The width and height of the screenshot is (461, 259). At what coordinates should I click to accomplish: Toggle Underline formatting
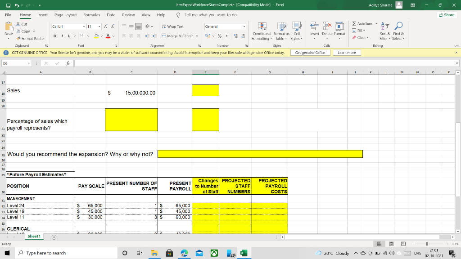pos(69,36)
